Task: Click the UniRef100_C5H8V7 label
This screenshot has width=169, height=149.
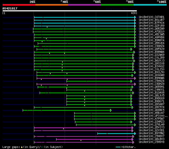Action: 152,136
